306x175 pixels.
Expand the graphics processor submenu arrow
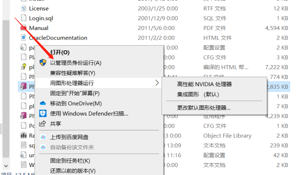pyautogui.click(x=157, y=83)
